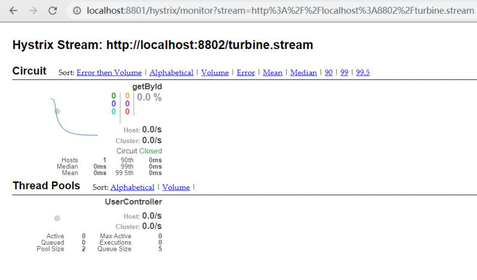Click the UserController Host rate value

152,216
